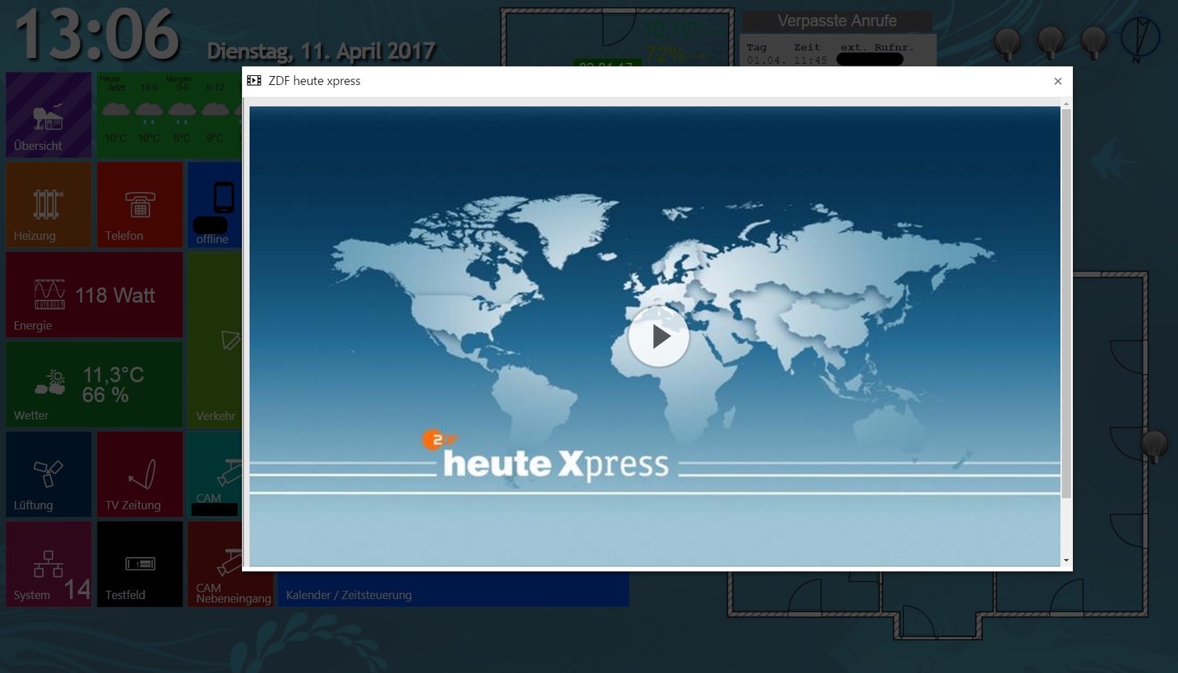Open the Telefon tile
The image size is (1178, 673).
pyautogui.click(x=140, y=205)
